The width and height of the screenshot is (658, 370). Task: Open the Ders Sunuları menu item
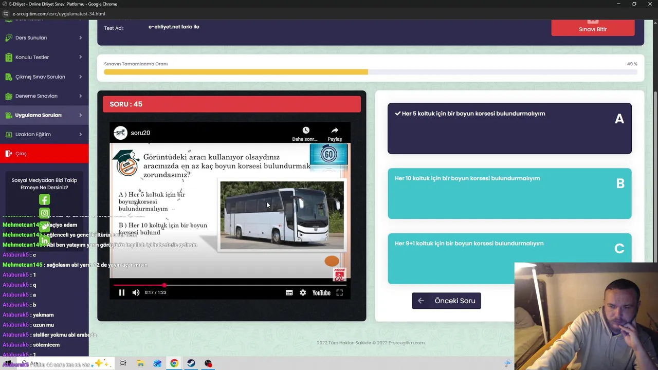[x=44, y=38]
